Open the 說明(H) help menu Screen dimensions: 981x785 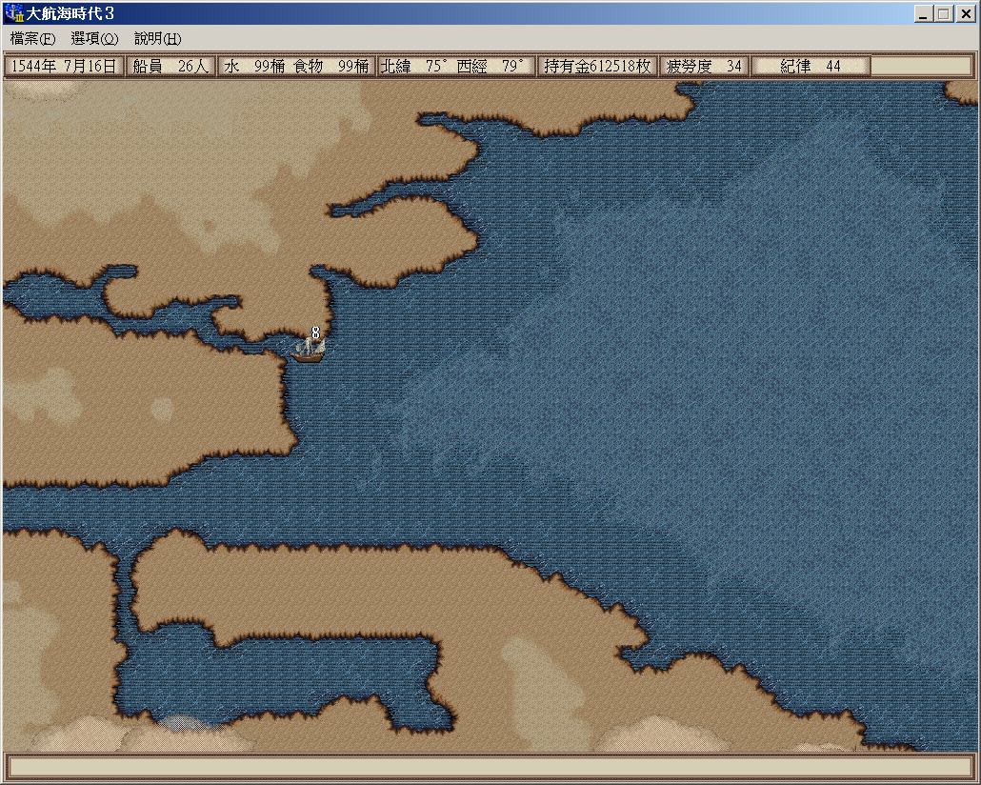[x=157, y=39]
